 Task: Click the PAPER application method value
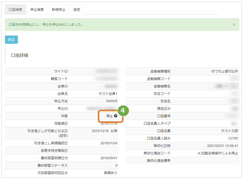(x=112, y=101)
